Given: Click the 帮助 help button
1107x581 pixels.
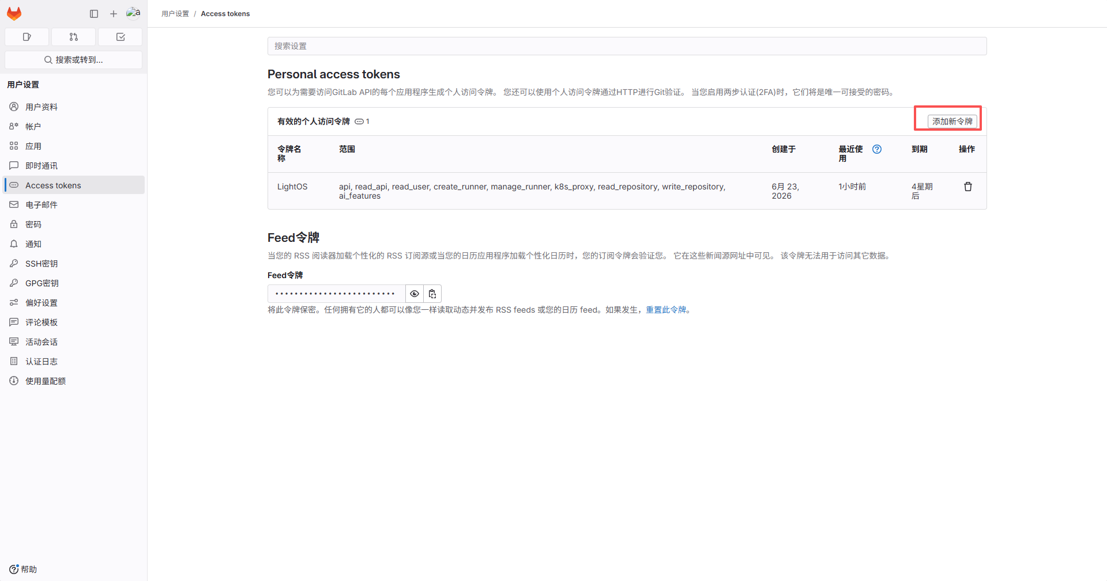Looking at the screenshot, I should pyautogui.click(x=23, y=569).
